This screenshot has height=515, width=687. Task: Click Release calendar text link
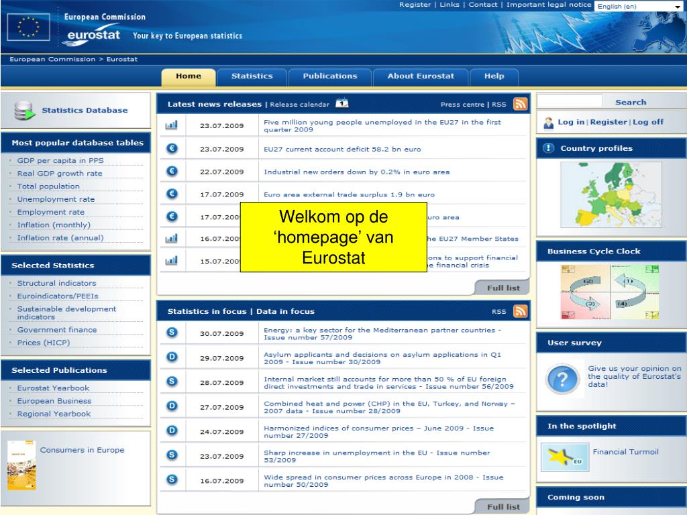[299, 104]
